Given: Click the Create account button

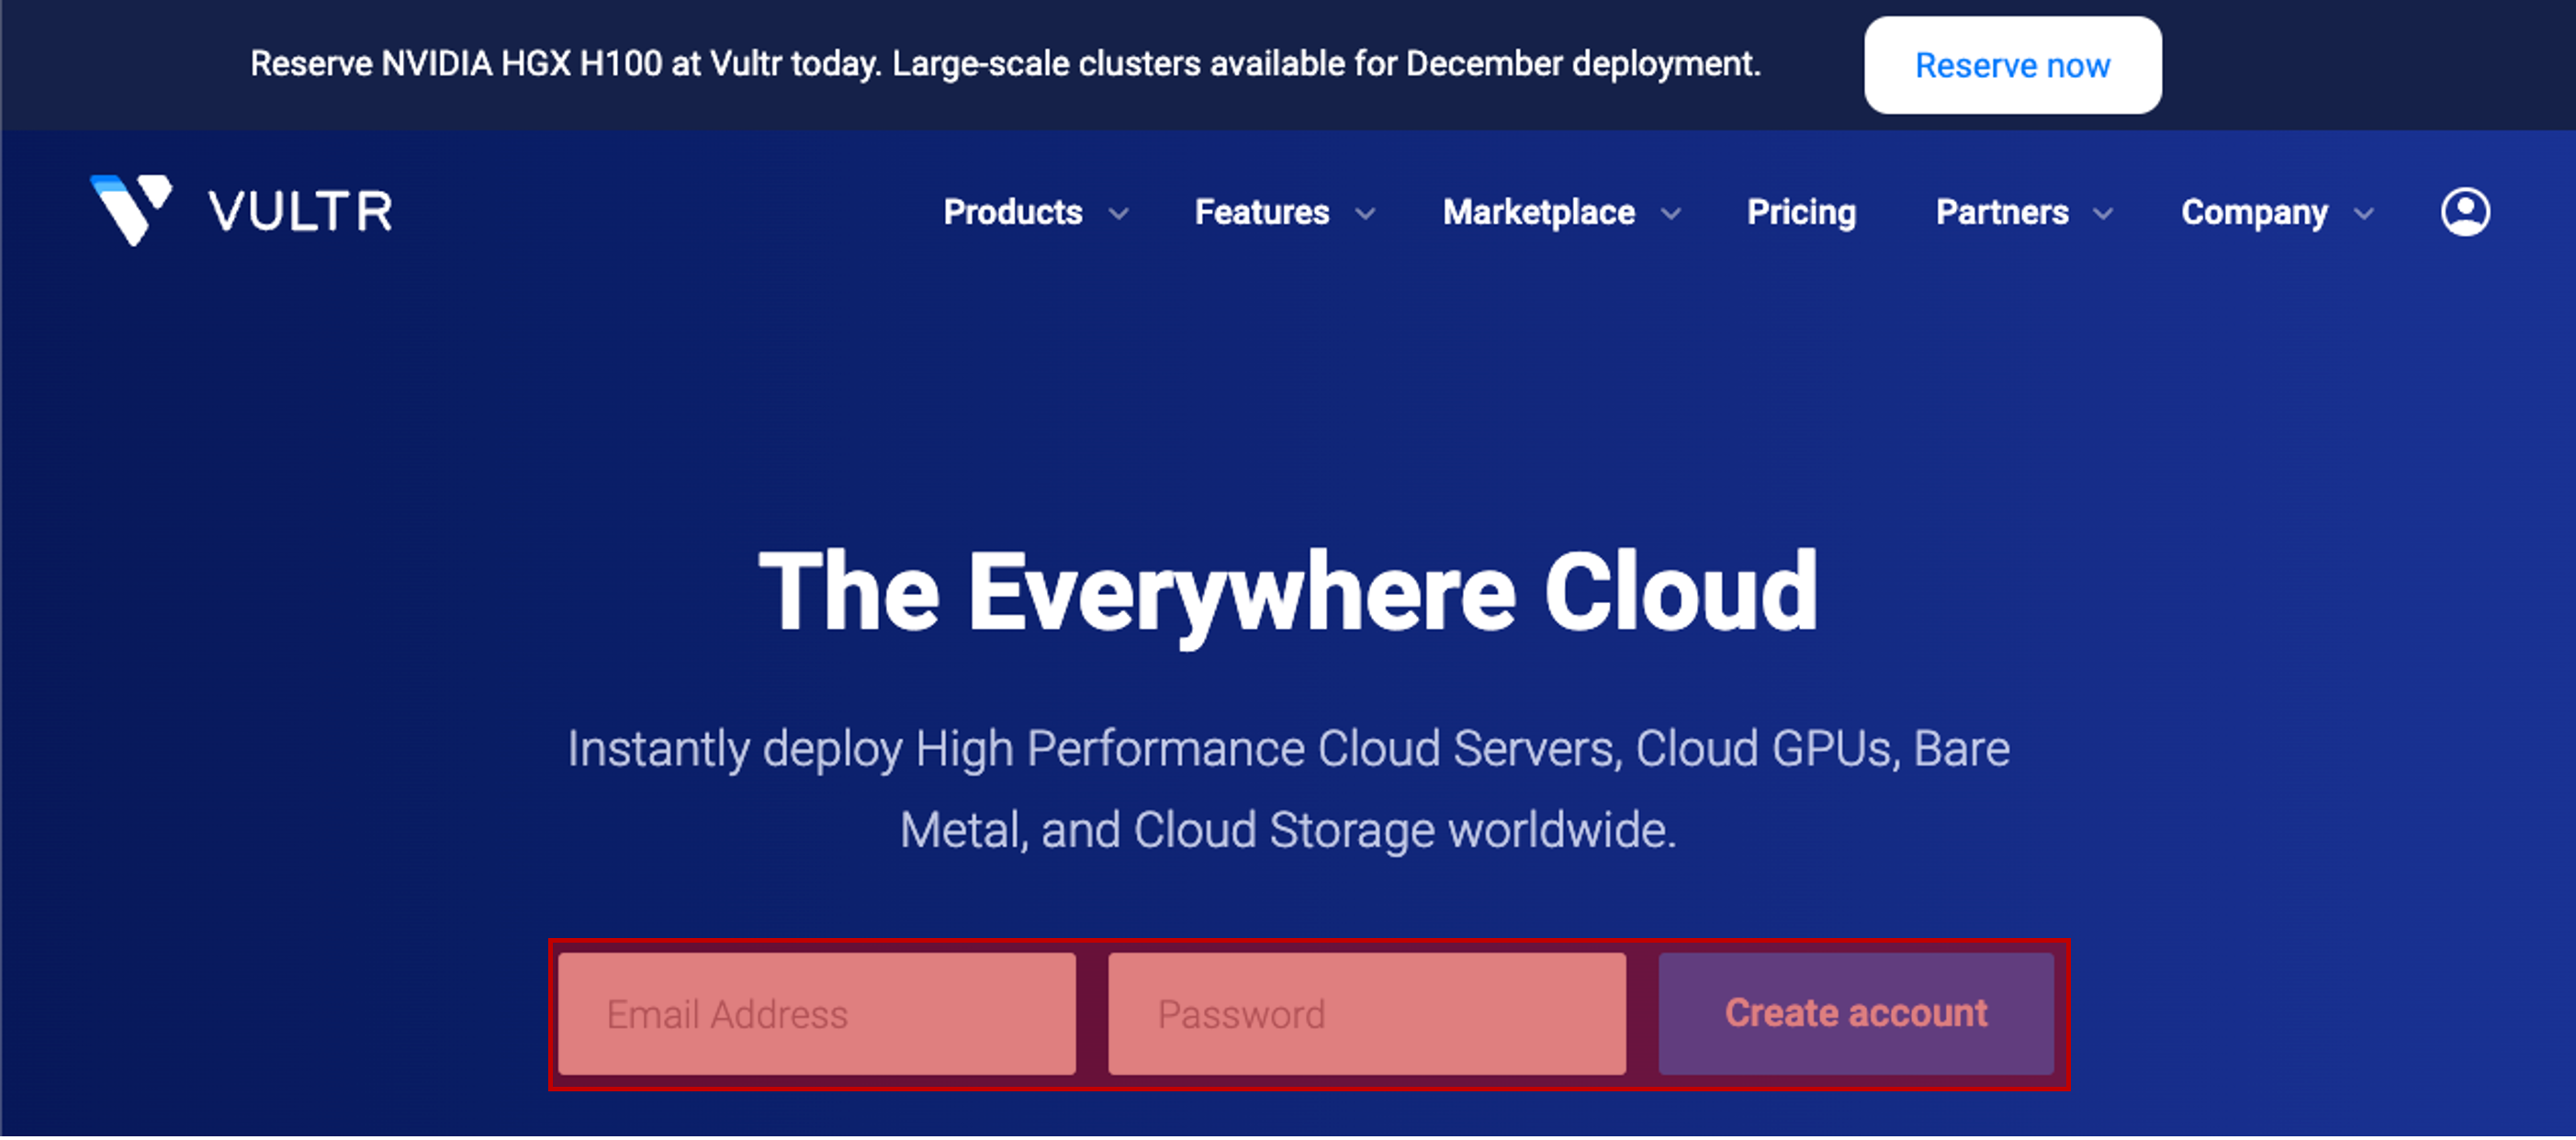Looking at the screenshot, I should [x=1855, y=1013].
